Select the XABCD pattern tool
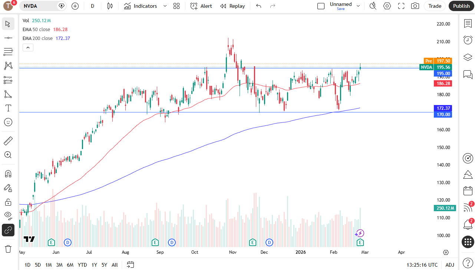This screenshot has width=475, height=270. (x=8, y=66)
